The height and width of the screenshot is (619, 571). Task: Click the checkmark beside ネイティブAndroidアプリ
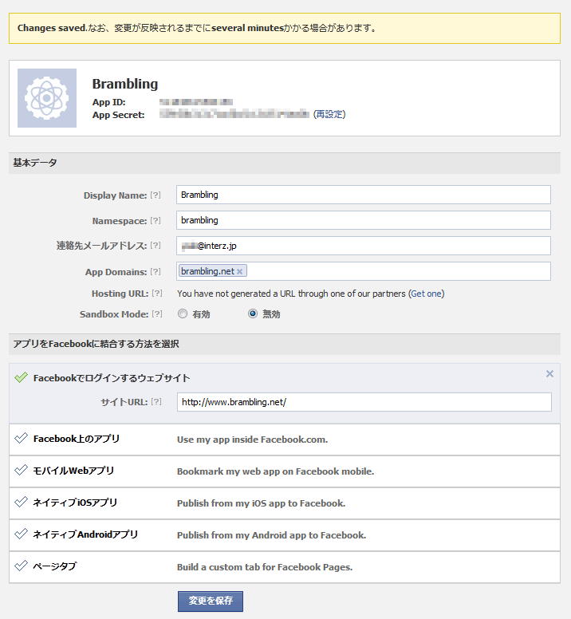[x=21, y=534]
